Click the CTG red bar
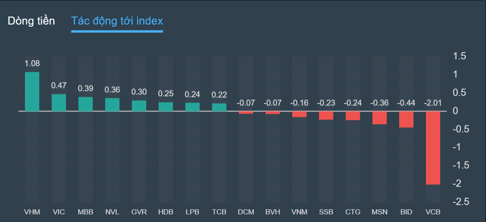 point(353,116)
